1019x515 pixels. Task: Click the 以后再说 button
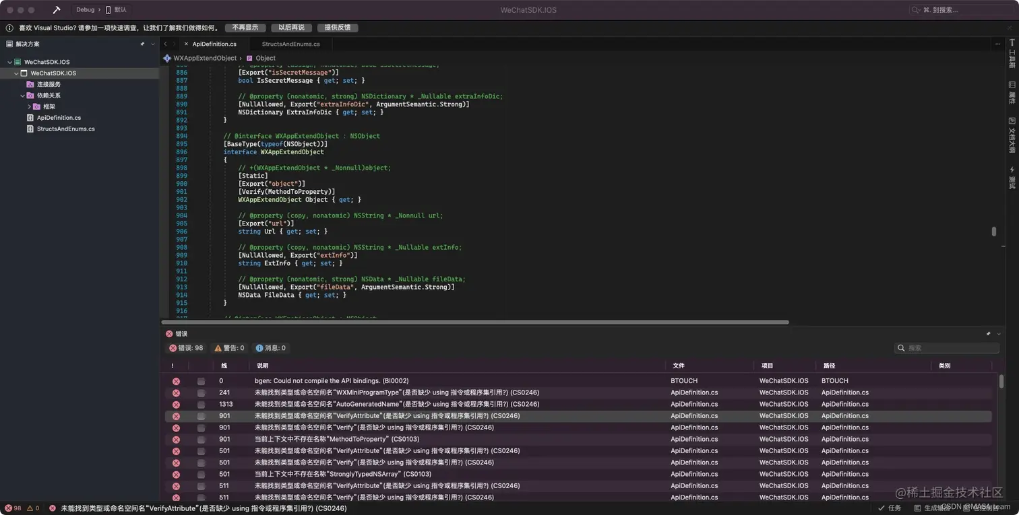point(291,28)
